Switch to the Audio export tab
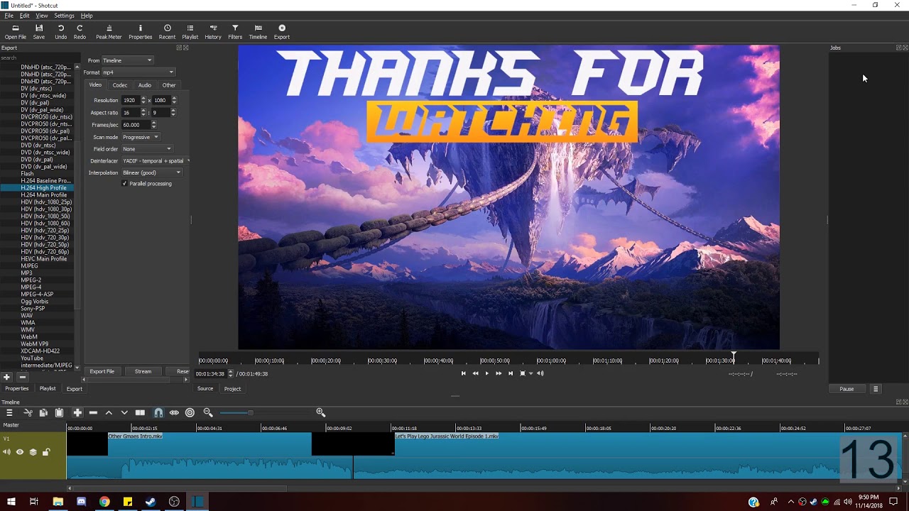 coord(145,85)
